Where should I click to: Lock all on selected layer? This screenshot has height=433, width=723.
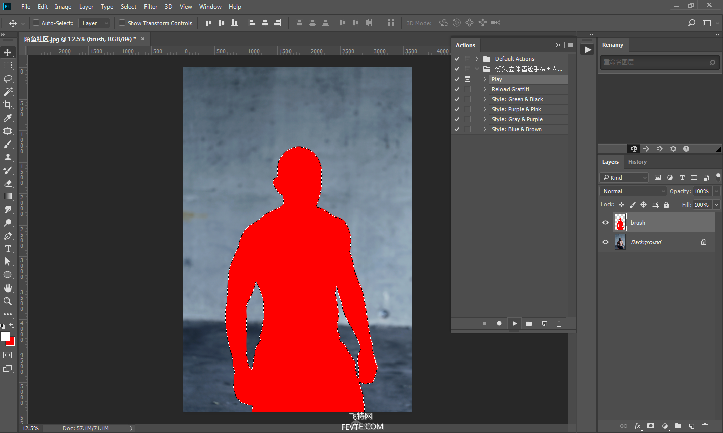pyautogui.click(x=666, y=205)
